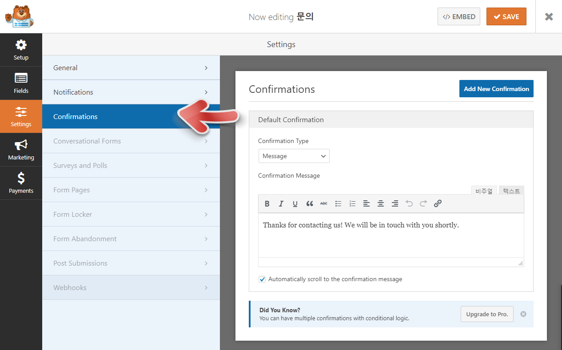Image resolution: width=562 pixels, height=350 pixels.
Task: Select the Settings sliders icon
Action: tap(21, 111)
